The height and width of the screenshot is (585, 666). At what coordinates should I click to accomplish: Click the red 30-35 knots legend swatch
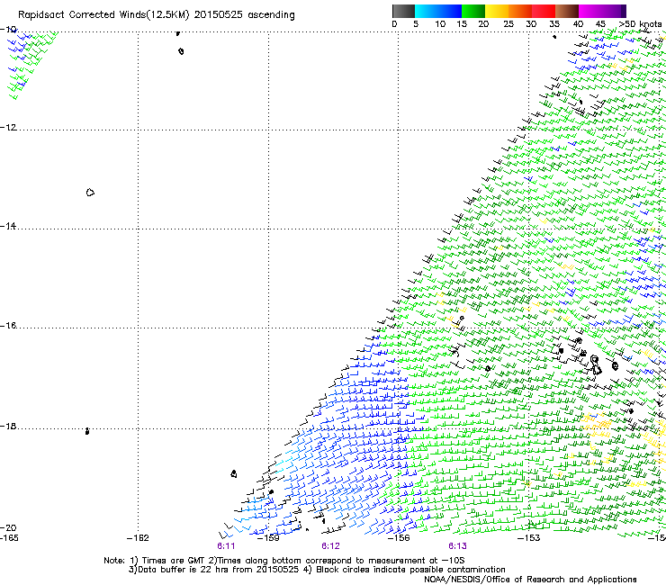pos(544,11)
